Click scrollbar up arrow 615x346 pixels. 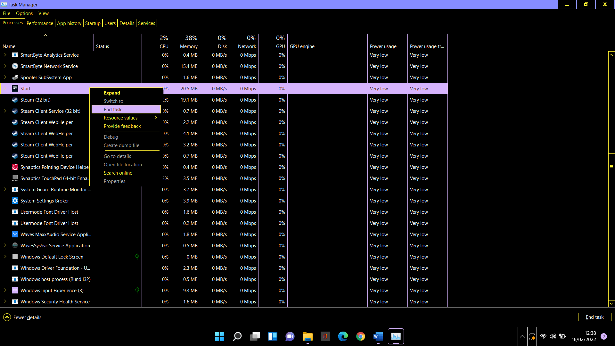tap(611, 55)
